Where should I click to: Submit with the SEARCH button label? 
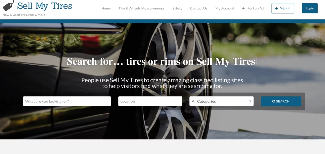click(x=283, y=102)
